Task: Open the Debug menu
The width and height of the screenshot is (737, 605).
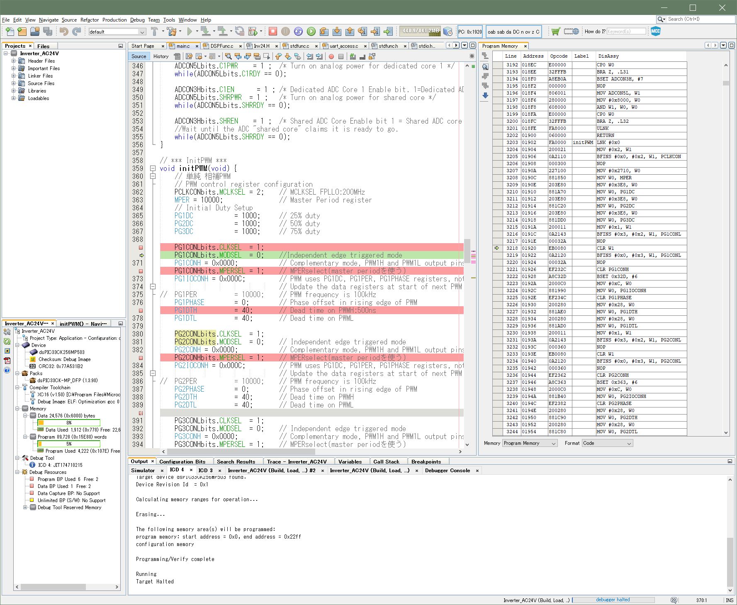Action: click(137, 20)
